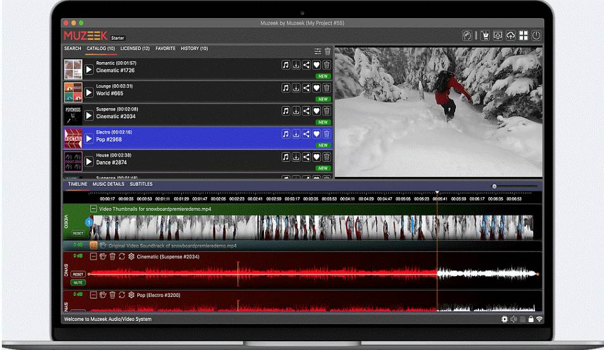Open the SEARCH tab

[x=73, y=49]
